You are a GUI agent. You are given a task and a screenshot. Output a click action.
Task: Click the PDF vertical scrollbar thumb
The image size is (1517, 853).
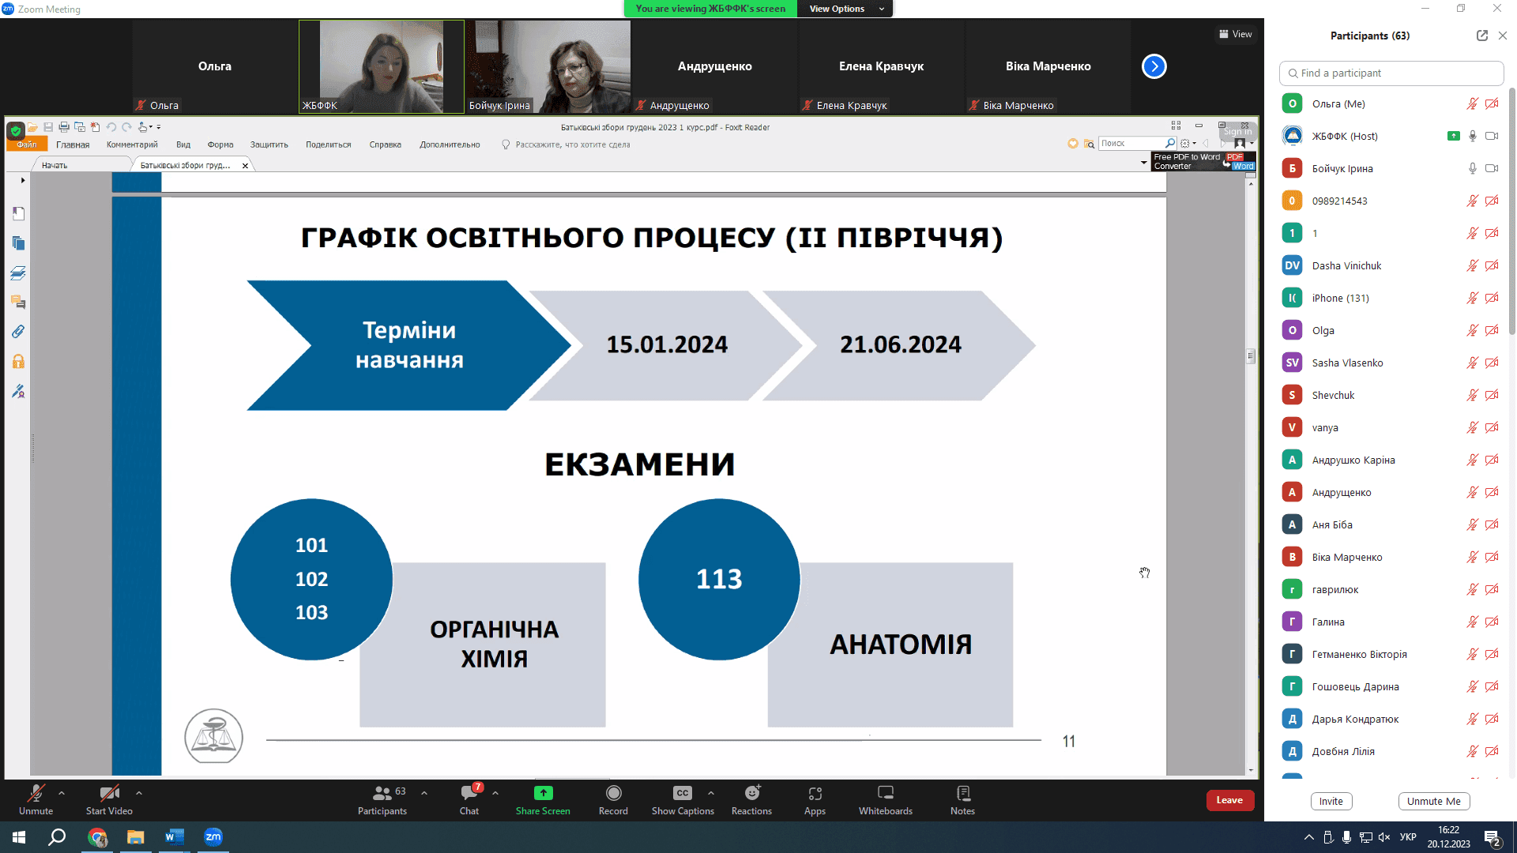tap(1251, 356)
